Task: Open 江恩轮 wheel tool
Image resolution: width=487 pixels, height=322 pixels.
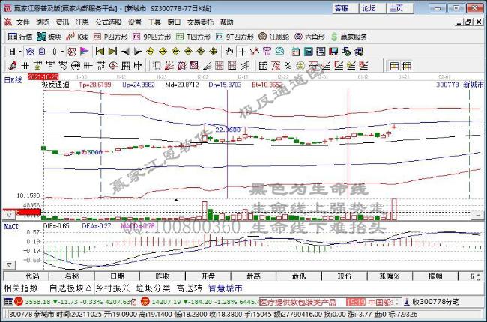Action: [274, 37]
